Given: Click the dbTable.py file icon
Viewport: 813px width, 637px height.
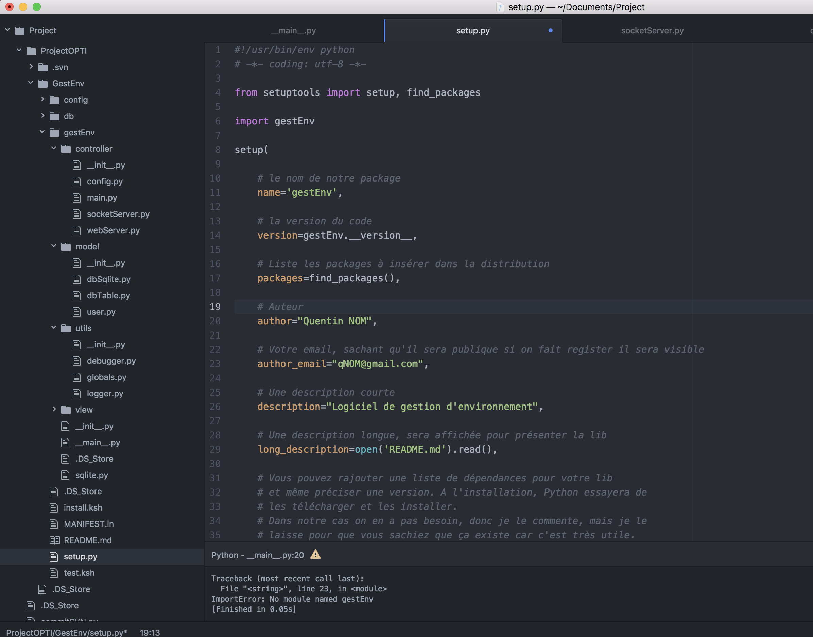Looking at the screenshot, I should 77,295.
